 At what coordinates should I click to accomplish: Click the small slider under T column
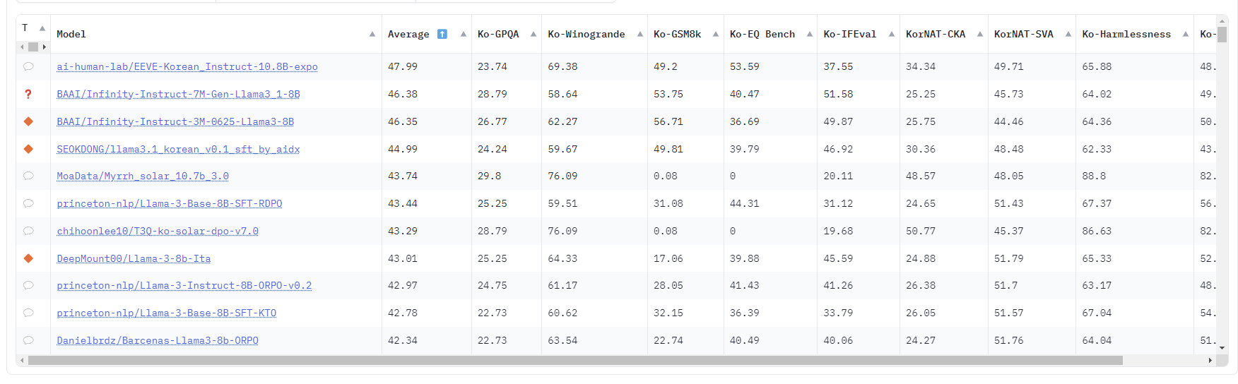pos(33,47)
